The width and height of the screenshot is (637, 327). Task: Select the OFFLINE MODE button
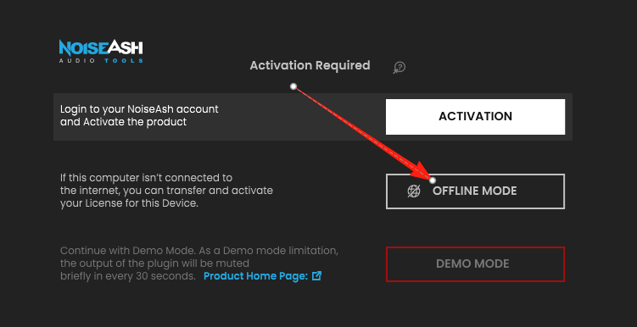[x=475, y=191]
